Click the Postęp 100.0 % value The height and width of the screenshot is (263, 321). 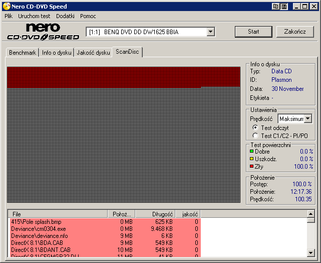point(302,184)
